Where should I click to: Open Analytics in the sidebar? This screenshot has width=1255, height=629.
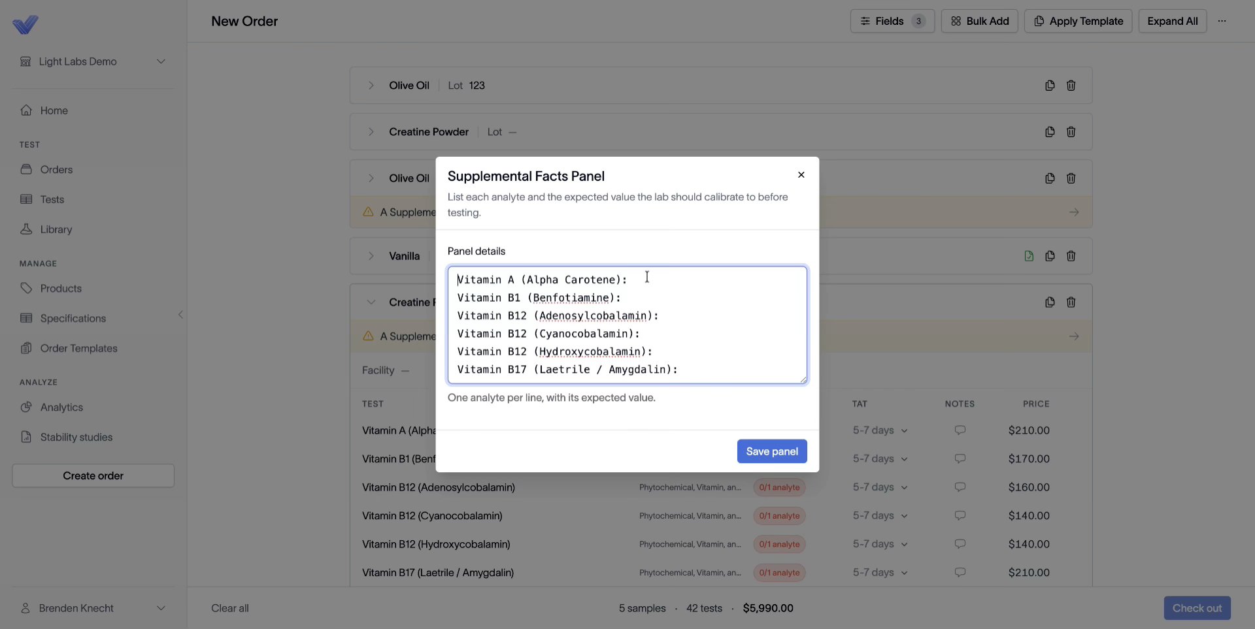click(x=61, y=408)
